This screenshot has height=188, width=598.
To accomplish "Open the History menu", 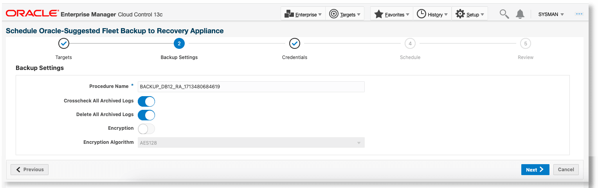I will (432, 14).
